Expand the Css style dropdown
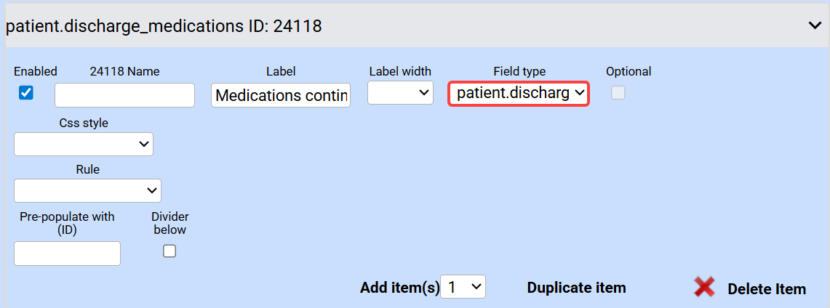This screenshot has height=308, width=830. tap(84, 144)
